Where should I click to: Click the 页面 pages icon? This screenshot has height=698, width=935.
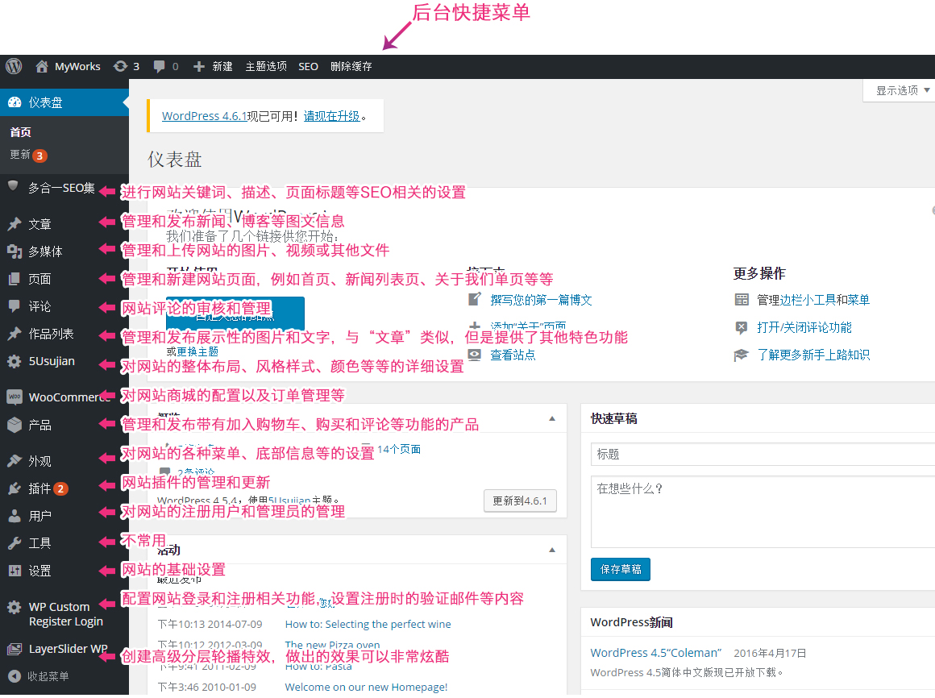click(15, 279)
